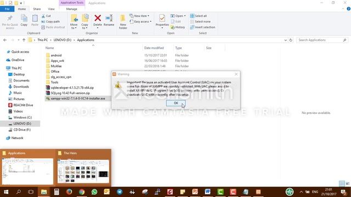This screenshot has width=351, height=197.
Task: Open Chrome from the taskbar
Action: (x=82, y=192)
